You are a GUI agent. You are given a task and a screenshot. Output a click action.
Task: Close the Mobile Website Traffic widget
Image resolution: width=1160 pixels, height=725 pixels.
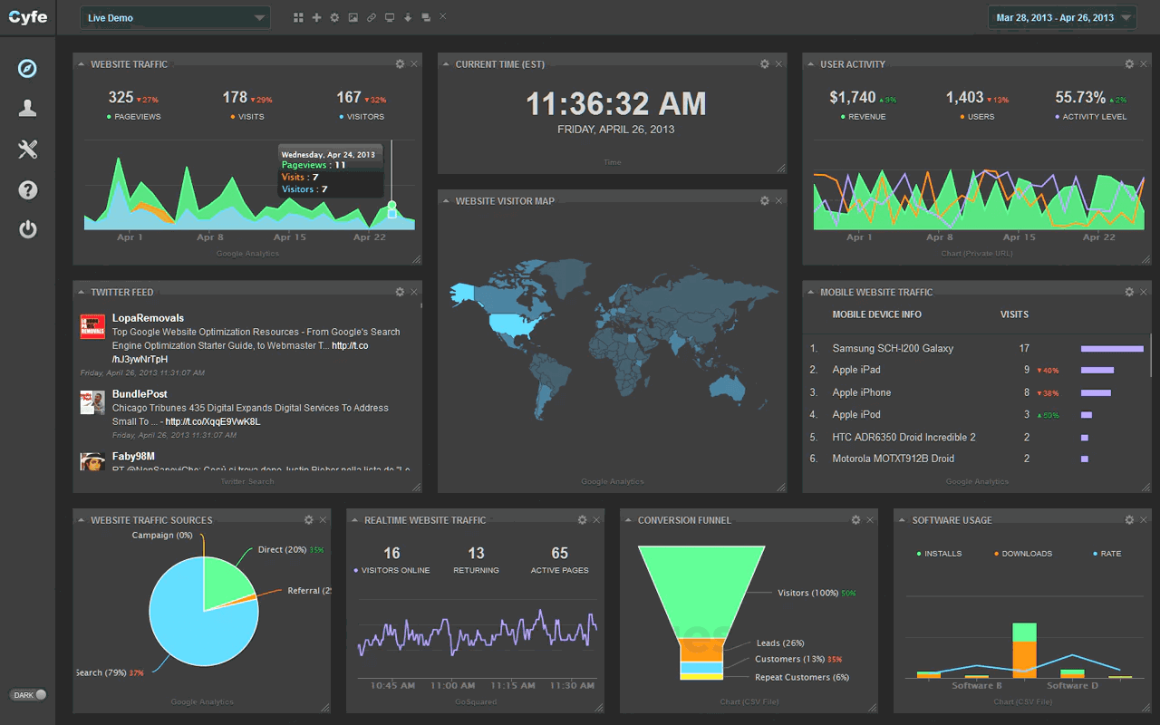click(x=1143, y=292)
